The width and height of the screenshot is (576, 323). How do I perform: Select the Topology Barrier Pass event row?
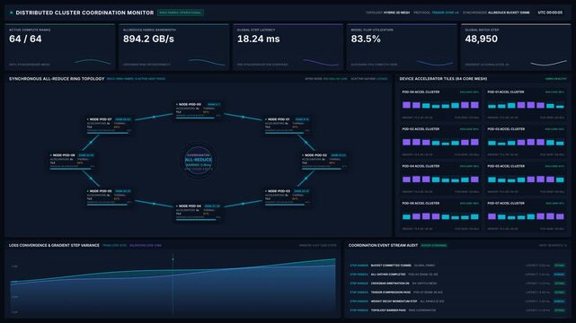tap(457, 310)
